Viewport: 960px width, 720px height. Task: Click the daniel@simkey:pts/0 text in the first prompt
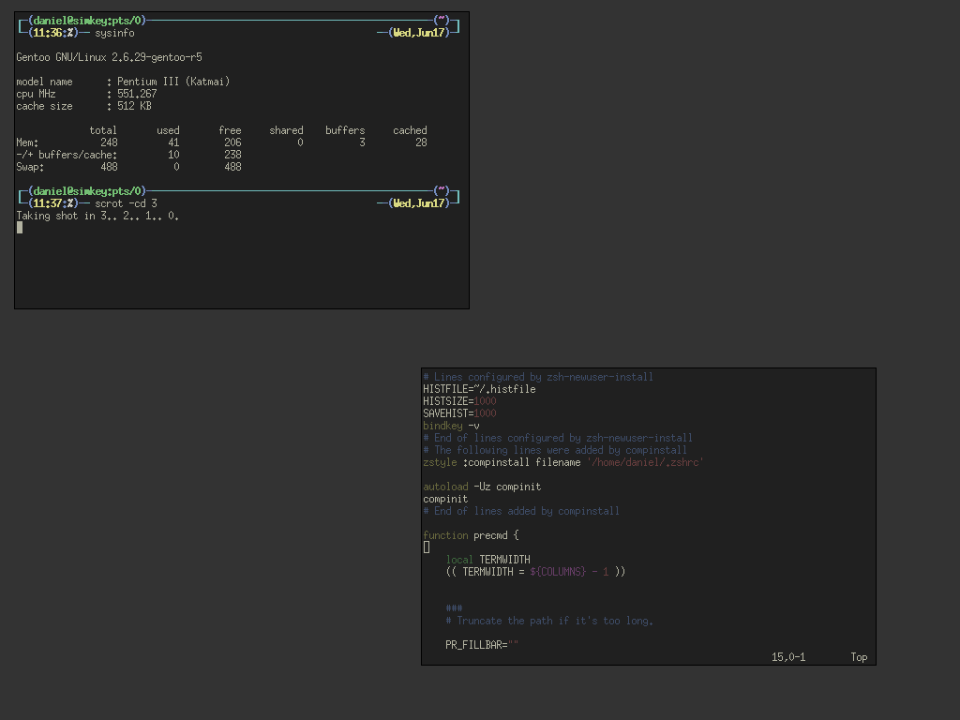(x=89, y=21)
